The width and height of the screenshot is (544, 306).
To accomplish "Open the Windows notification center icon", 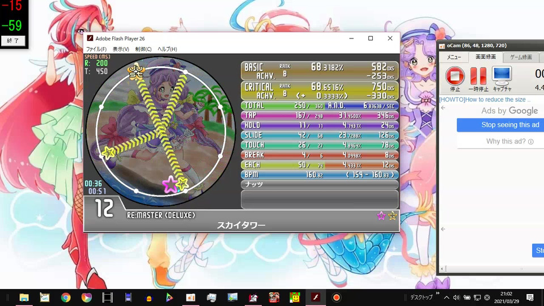I will click(530, 297).
